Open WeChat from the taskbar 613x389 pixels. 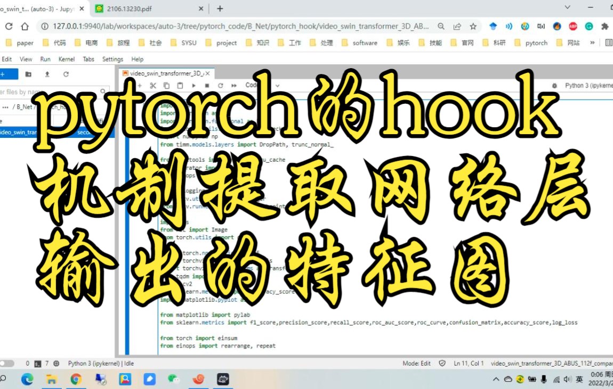pos(174,379)
